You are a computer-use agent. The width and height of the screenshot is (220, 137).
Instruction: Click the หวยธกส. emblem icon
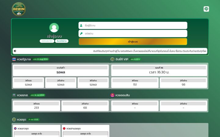pos(14,95)
